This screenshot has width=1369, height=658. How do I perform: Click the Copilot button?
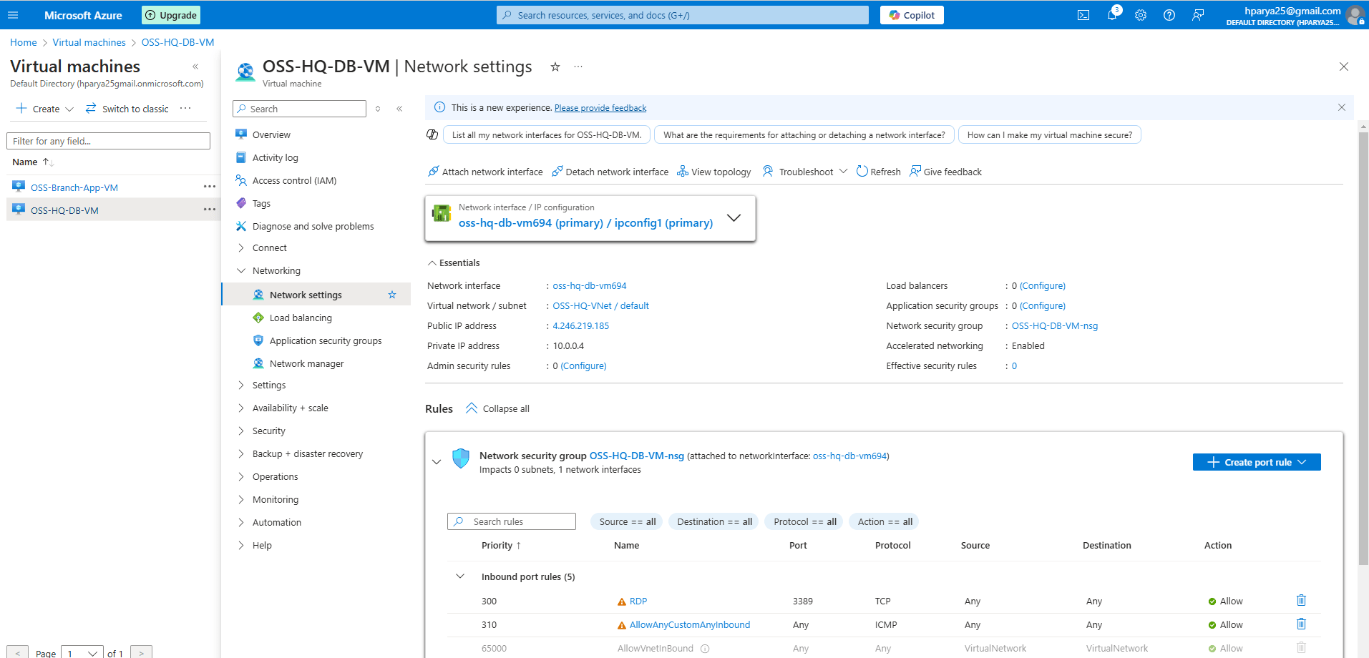tap(911, 15)
